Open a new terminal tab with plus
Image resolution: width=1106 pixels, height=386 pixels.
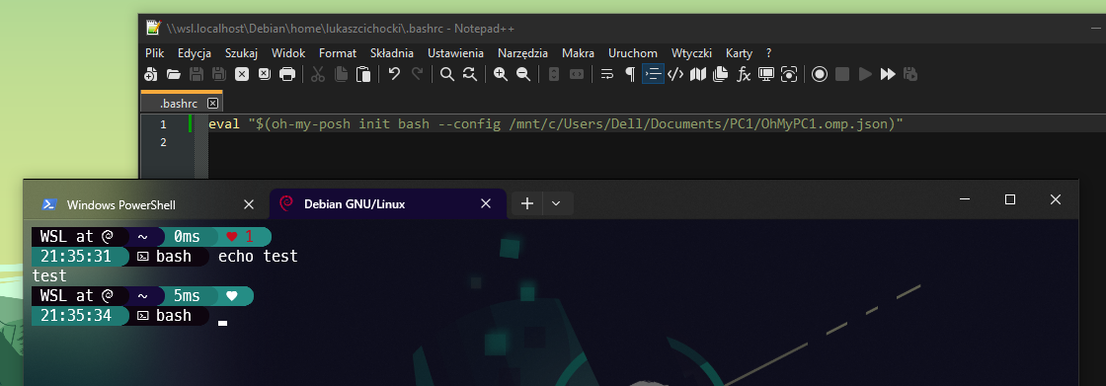click(x=527, y=204)
